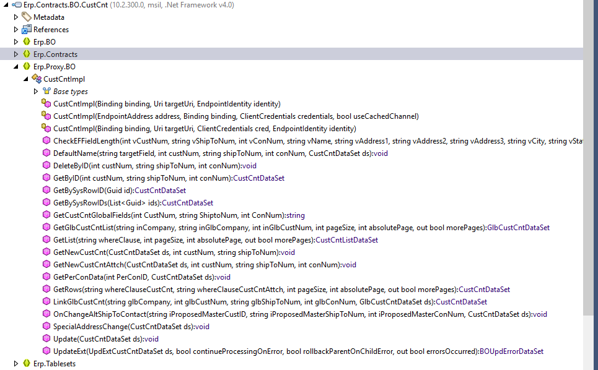
Task: Click the method icon beside GetList
Action: [x=46, y=239]
